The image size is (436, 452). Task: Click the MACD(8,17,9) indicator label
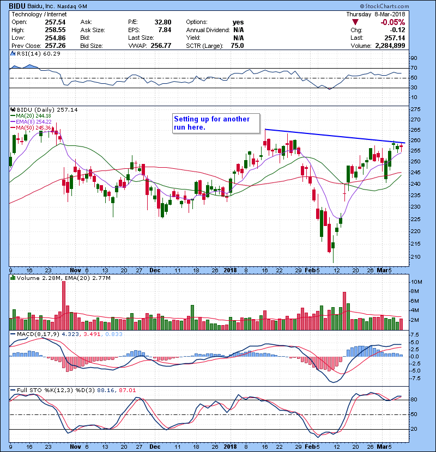[38, 334]
